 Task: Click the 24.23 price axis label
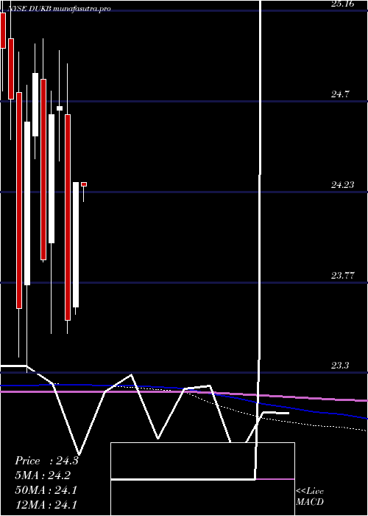[x=343, y=185]
